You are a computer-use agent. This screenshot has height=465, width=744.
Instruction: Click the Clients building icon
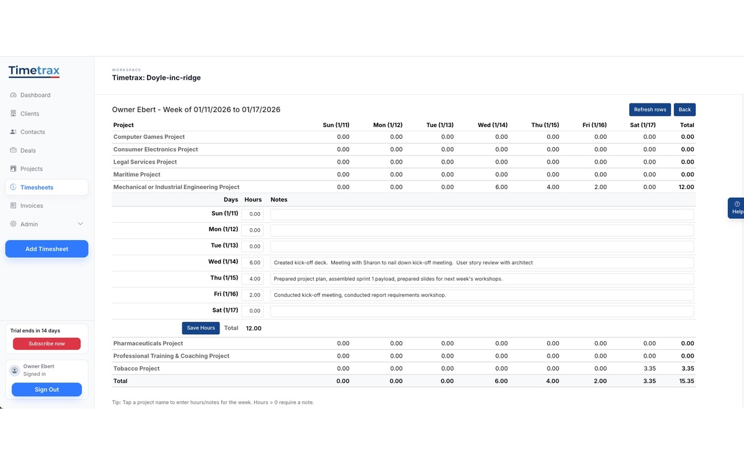(14, 113)
